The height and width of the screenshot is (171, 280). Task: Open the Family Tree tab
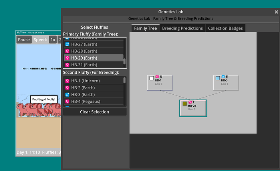click(x=145, y=28)
